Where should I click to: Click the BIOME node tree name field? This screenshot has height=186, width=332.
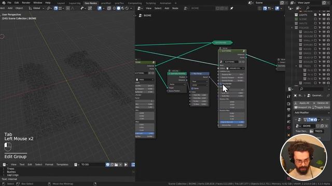tap(202, 8)
